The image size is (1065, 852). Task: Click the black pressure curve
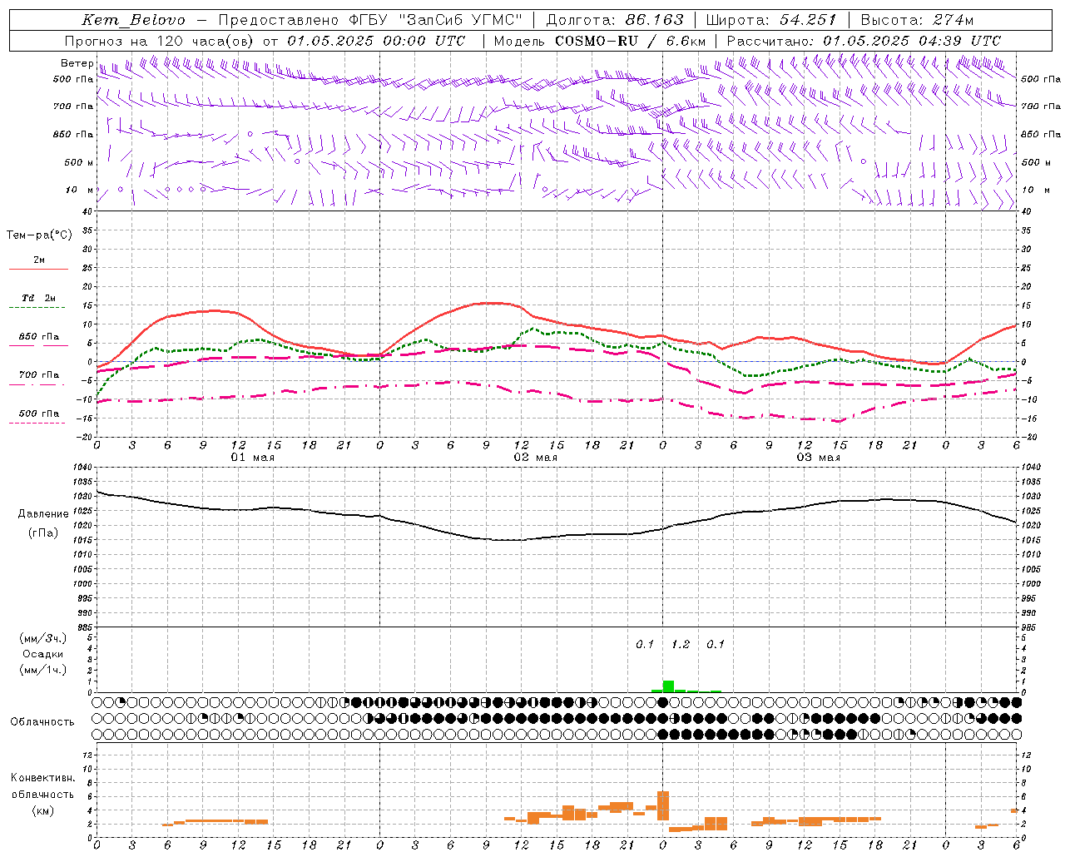pos(557,537)
